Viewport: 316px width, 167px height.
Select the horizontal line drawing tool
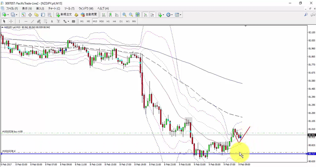[26, 21]
